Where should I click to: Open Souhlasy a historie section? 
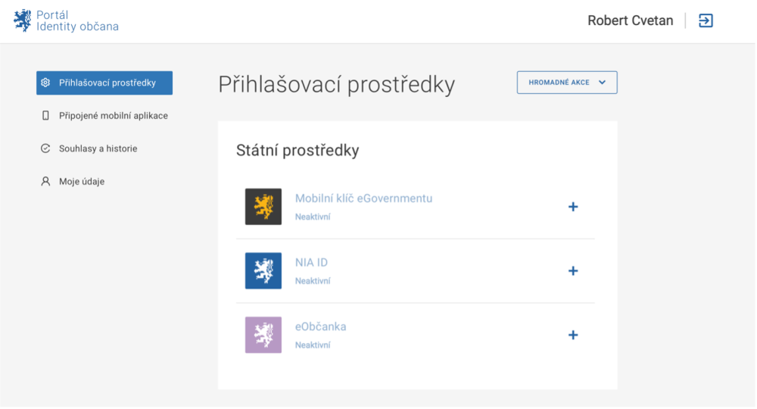click(98, 149)
